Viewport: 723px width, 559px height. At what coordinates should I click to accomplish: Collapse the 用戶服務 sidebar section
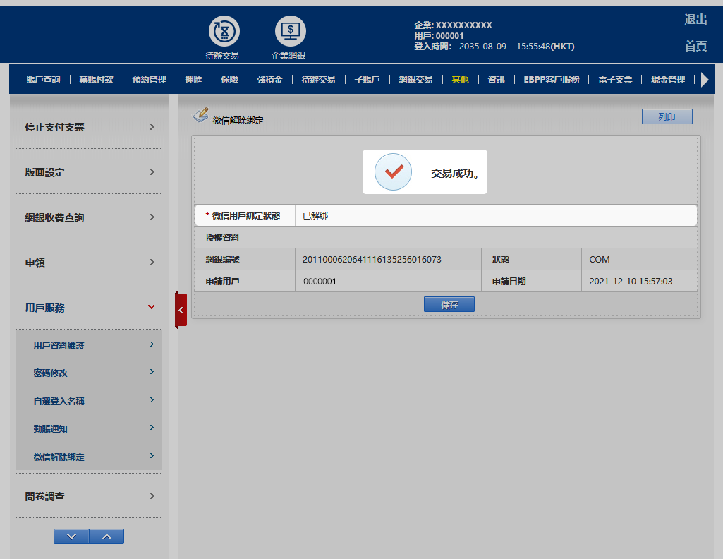(89, 308)
